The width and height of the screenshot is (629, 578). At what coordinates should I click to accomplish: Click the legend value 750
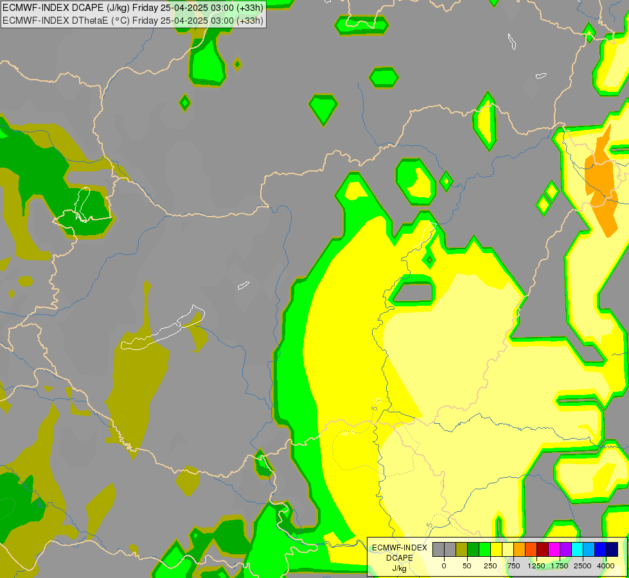pyautogui.click(x=513, y=566)
